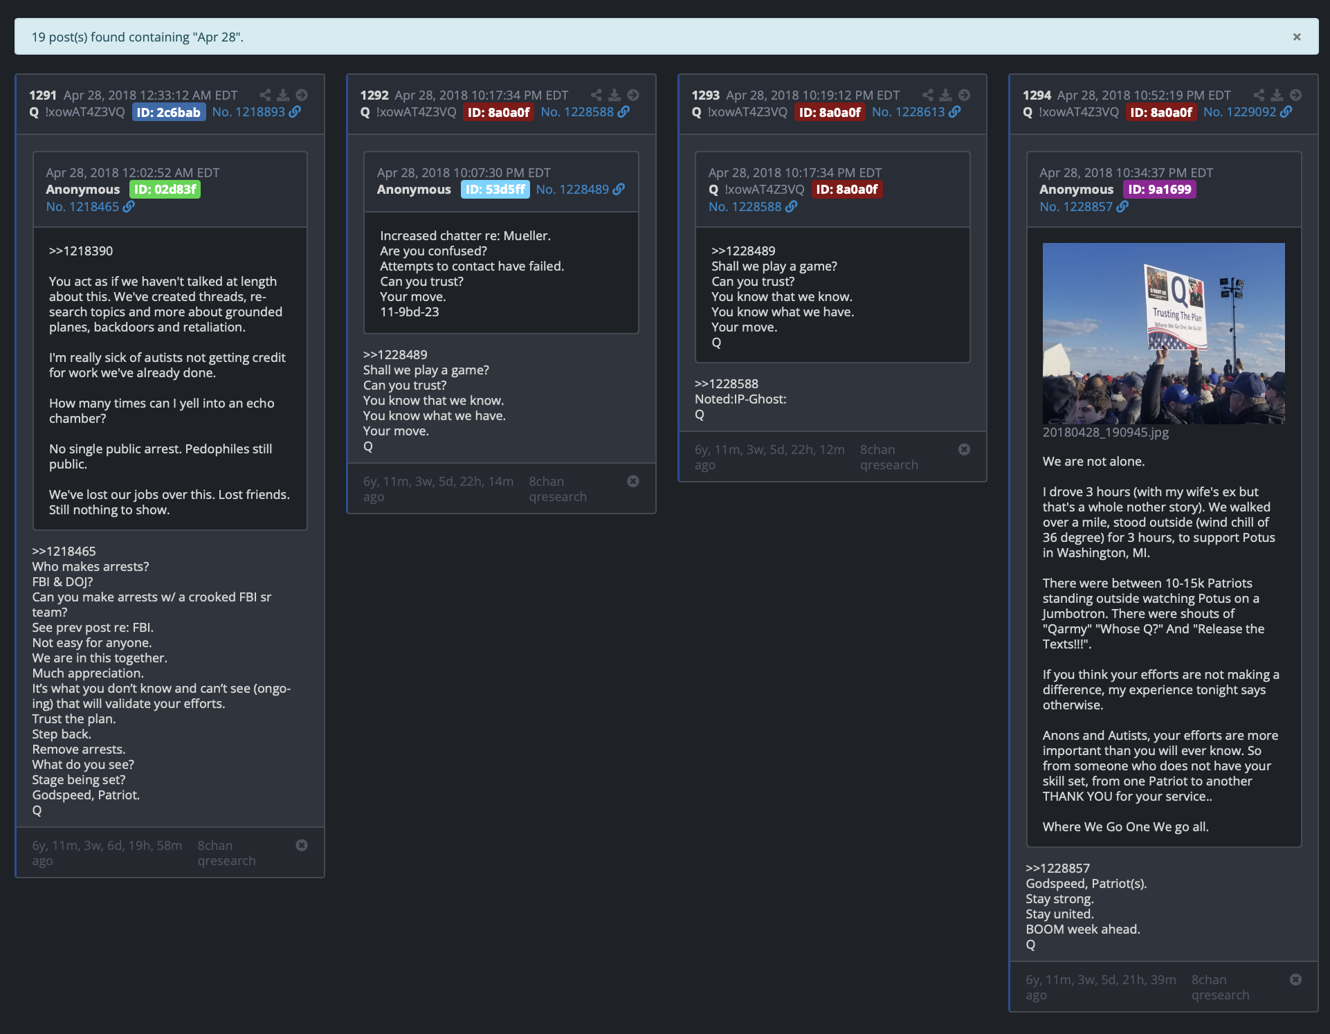Click post number 1292
This screenshot has width=1330, height=1034.
pyautogui.click(x=374, y=96)
